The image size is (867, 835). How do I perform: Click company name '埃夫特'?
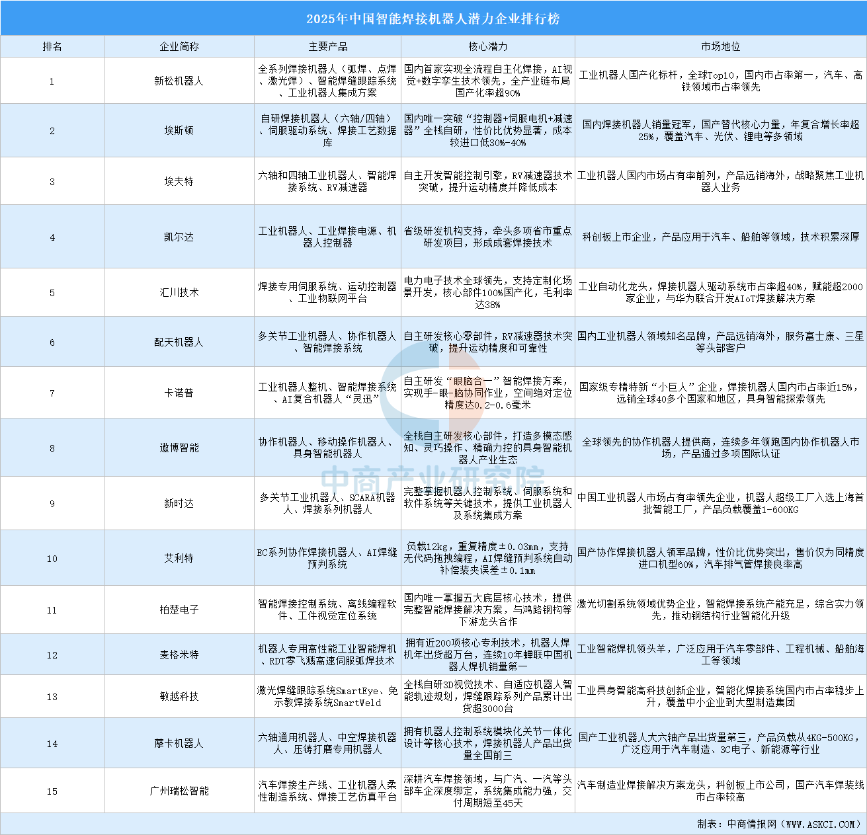pyautogui.click(x=179, y=181)
